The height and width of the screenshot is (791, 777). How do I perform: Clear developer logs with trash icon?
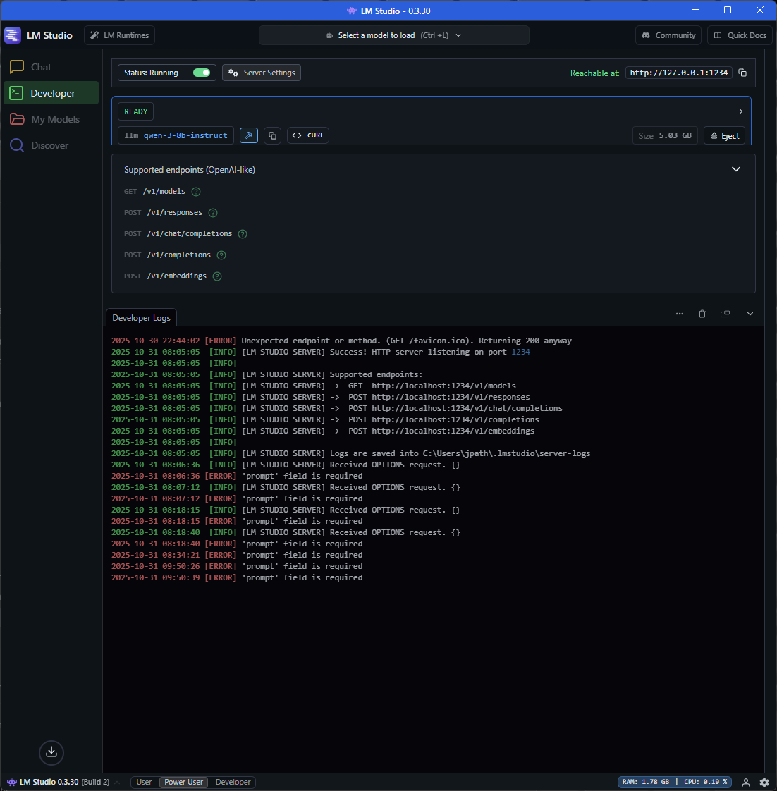702,314
